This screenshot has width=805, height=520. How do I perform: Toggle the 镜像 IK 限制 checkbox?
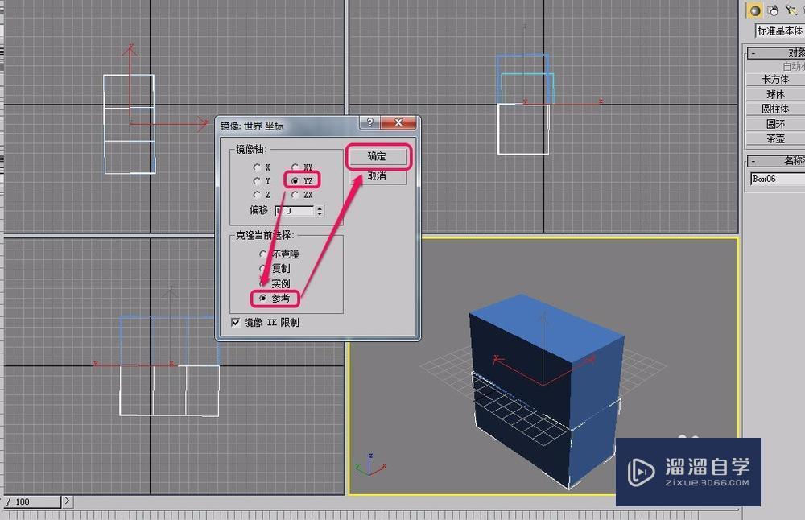click(235, 322)
